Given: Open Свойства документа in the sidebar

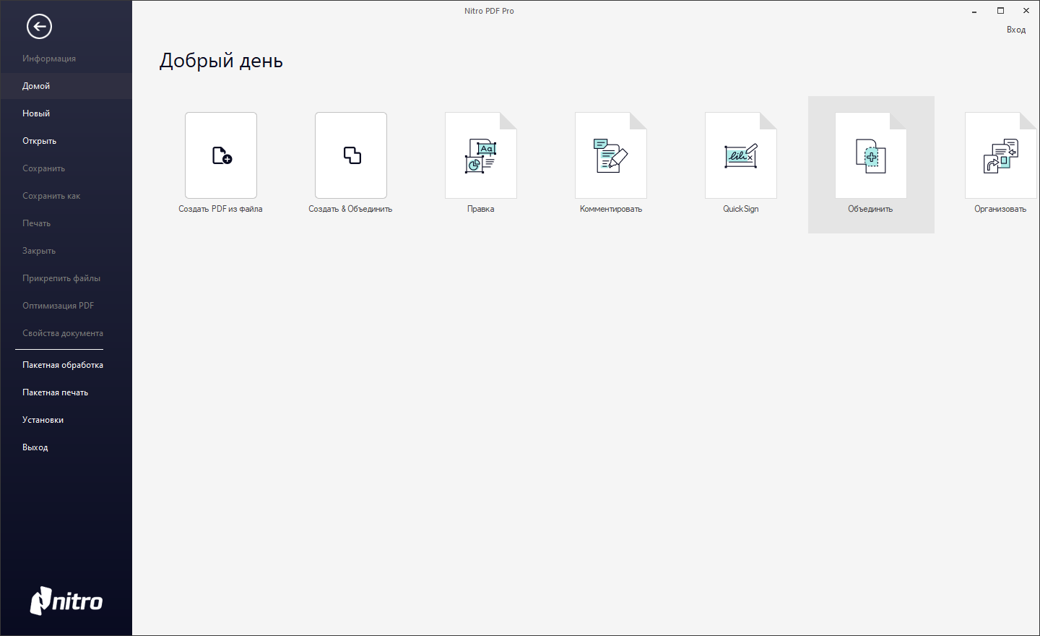Looking at the screenshot, I should point(66,333).
